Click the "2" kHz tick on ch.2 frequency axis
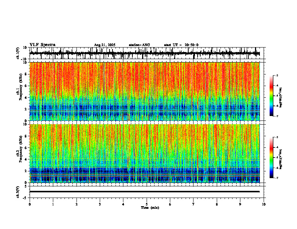Image resolution: width=297 pixels, height=229 pixels. point(26,171)
